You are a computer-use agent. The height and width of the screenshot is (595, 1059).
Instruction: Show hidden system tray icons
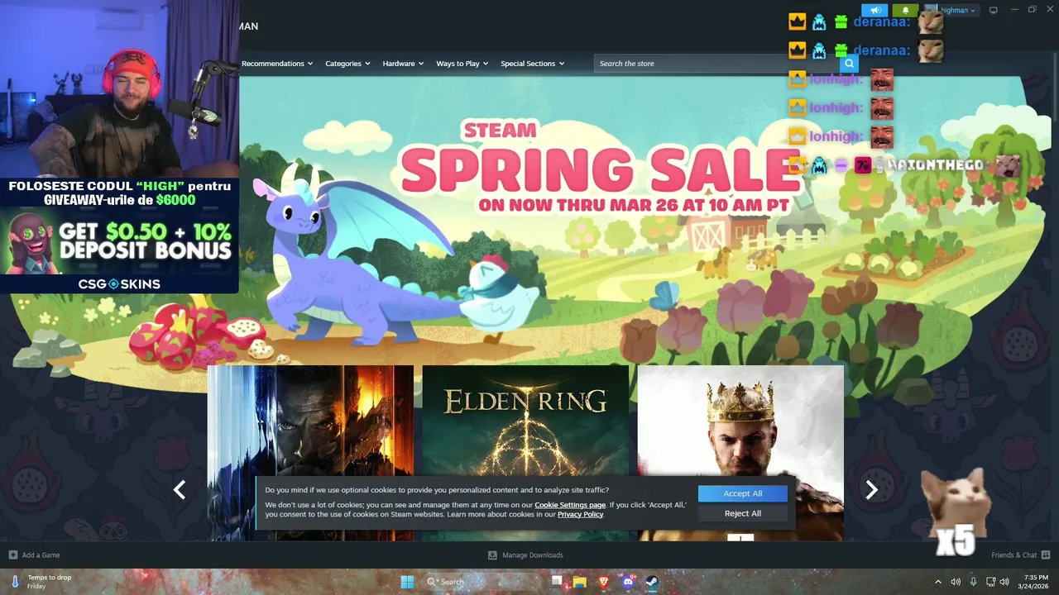pyautogui.click(x=937, y=582)
